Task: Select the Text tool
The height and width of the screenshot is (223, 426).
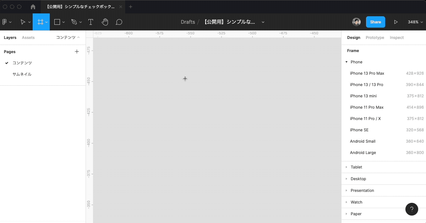Action: tap(91, 22)
